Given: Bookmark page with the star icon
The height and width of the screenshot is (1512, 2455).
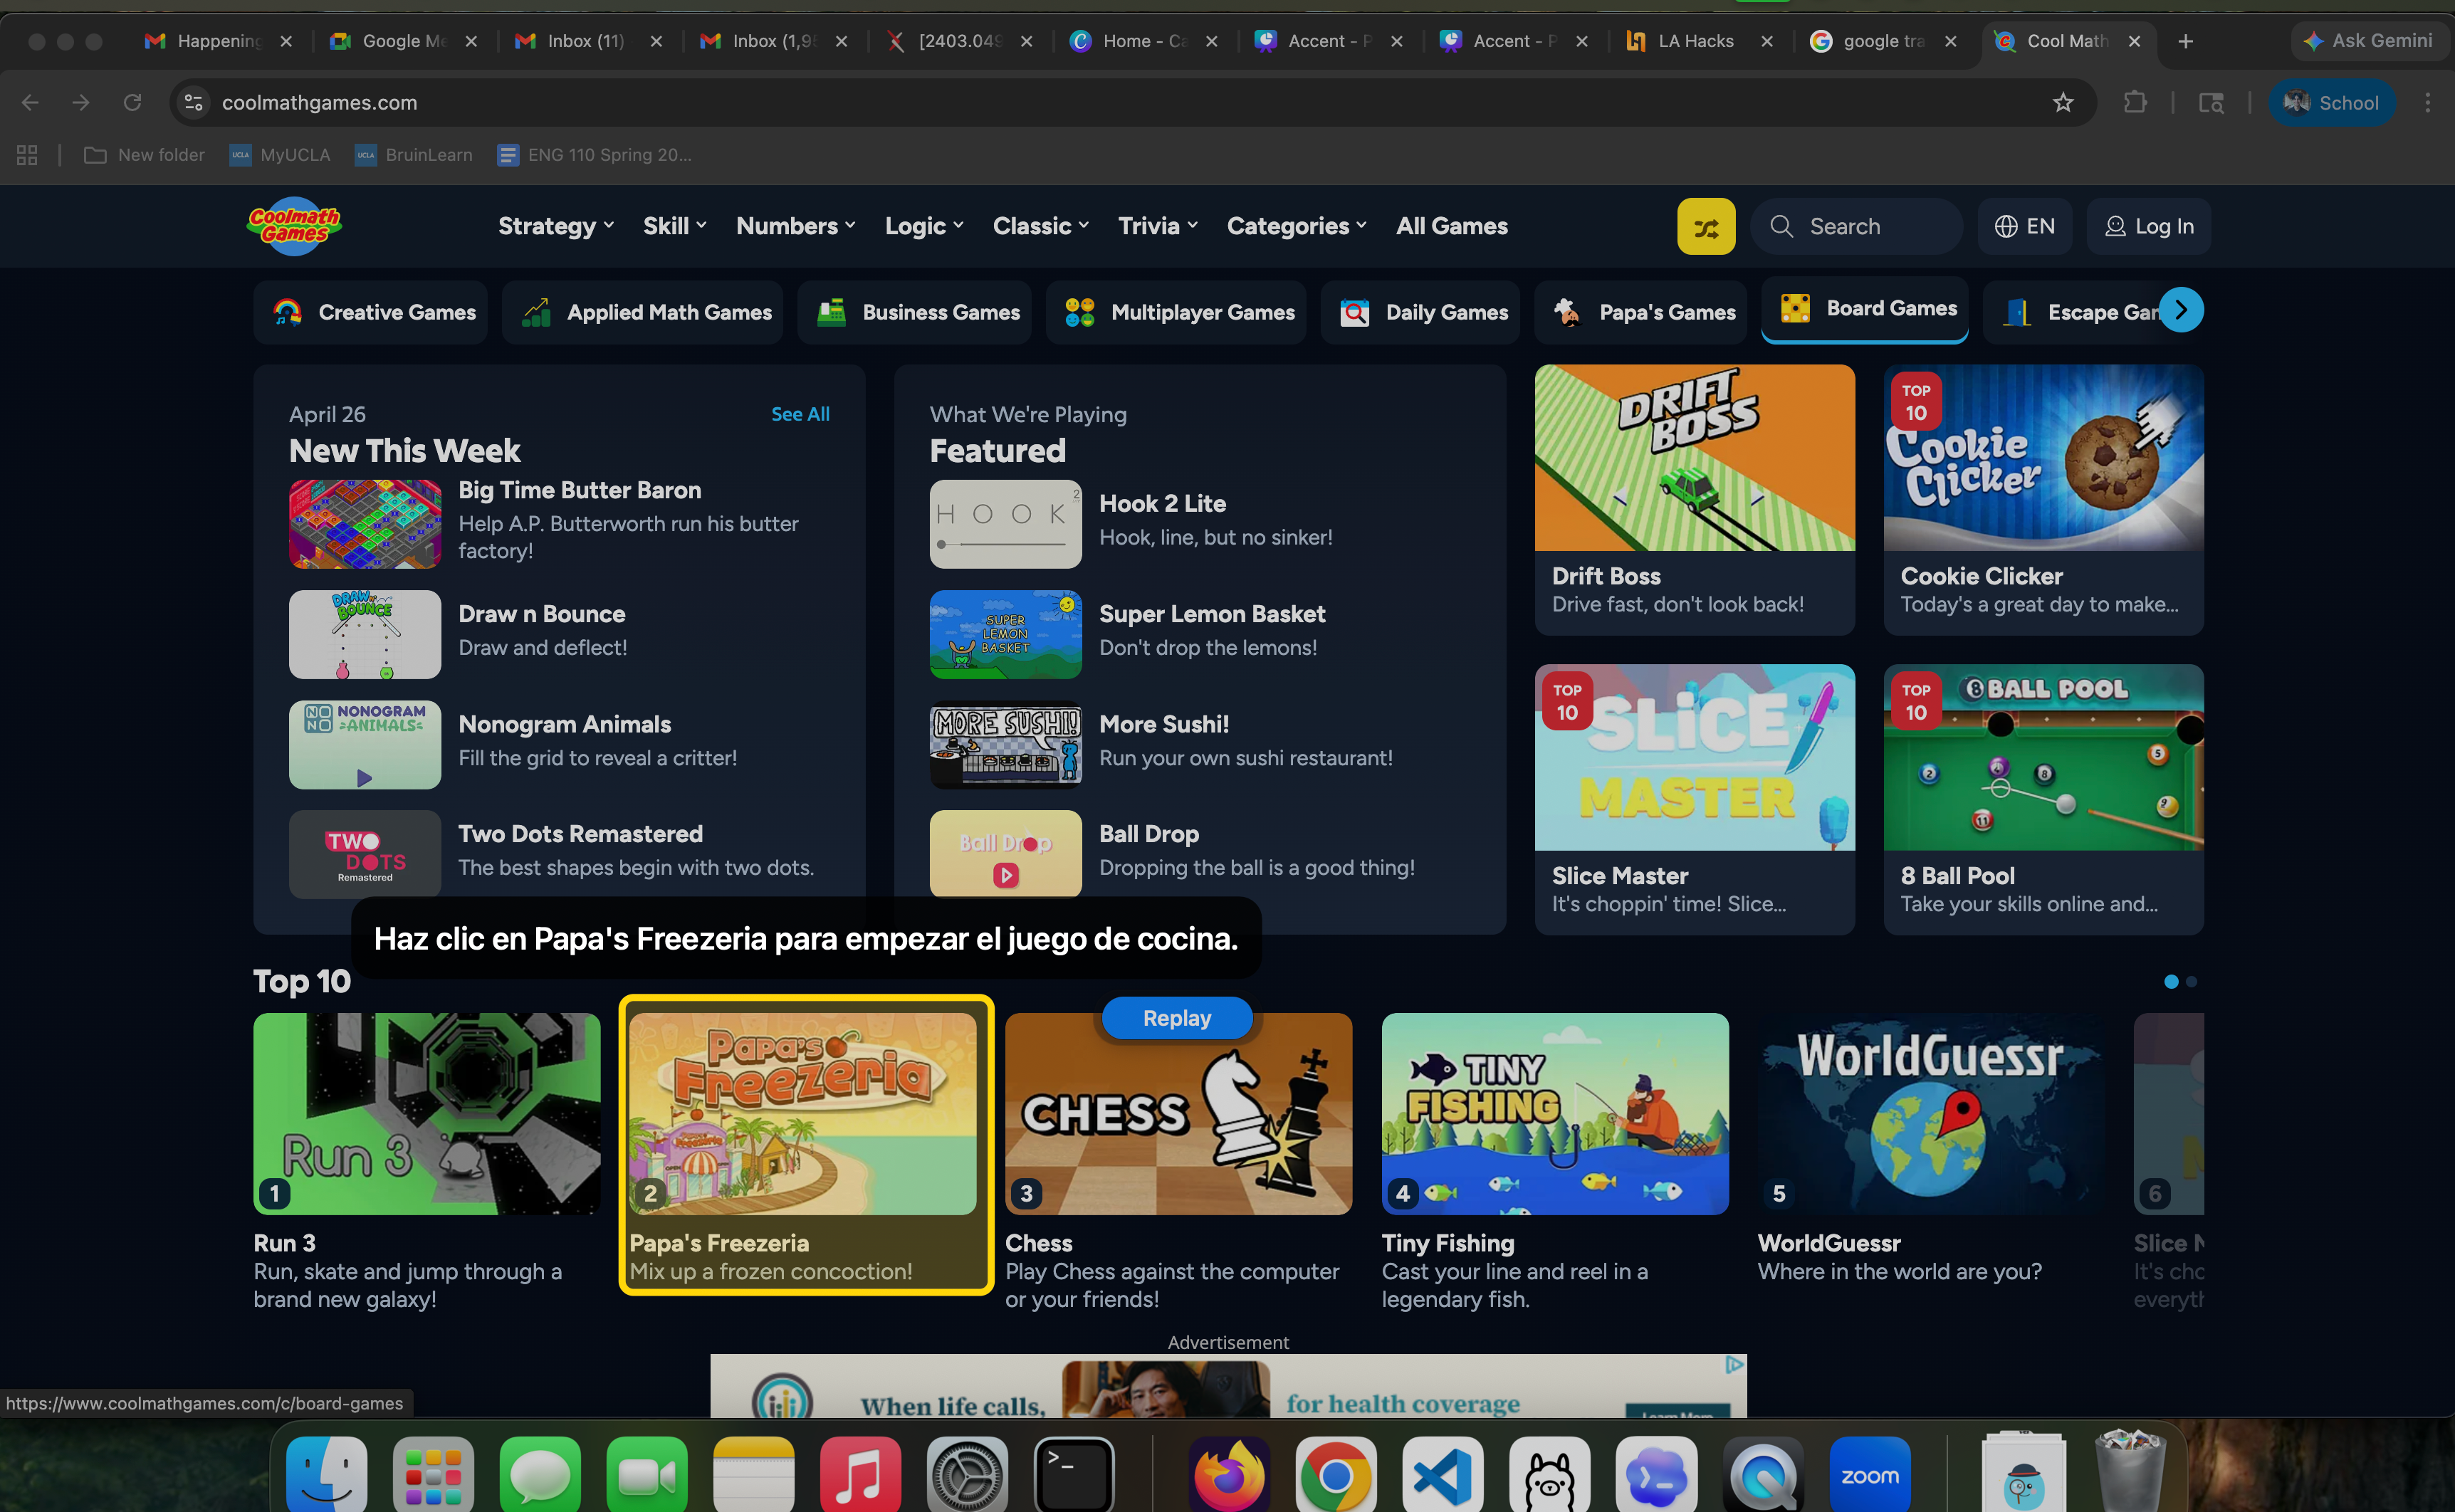Looking at the screenshot, I should click(x=2062, y=103).
